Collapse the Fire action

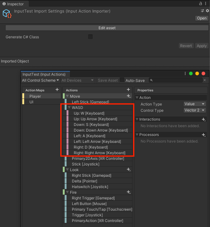click(x=67, y=192)
